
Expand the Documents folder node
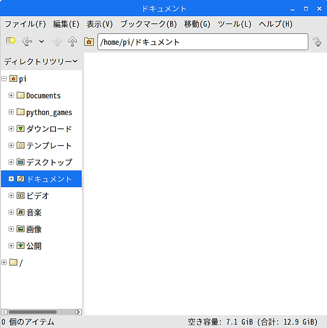tap(11, 95)
